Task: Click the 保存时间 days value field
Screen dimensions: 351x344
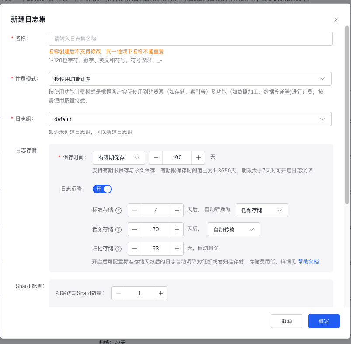Action: [x=177, y=158]
